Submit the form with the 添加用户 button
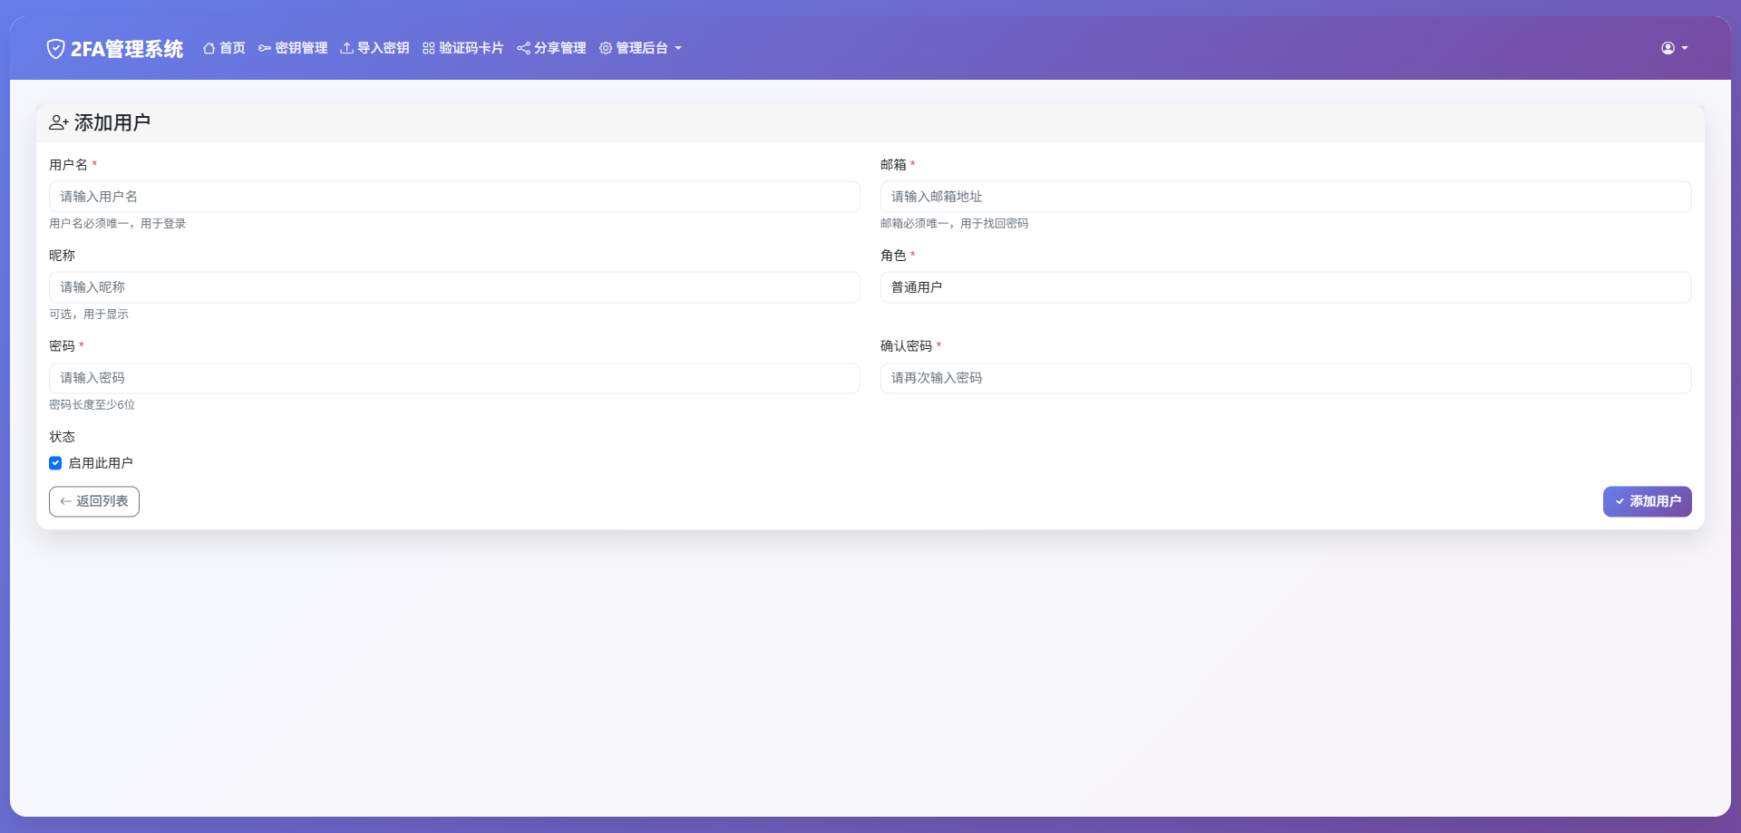The width and height of the screenshot is (1741, 833). point(1647,501)
